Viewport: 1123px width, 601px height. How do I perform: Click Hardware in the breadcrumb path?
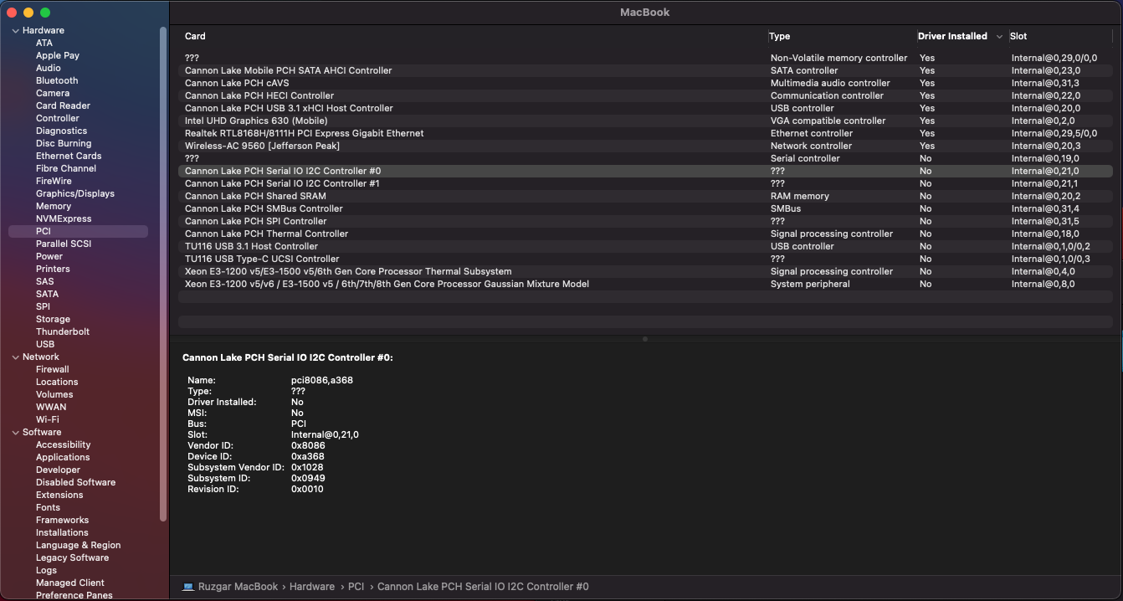click(312, 587)
